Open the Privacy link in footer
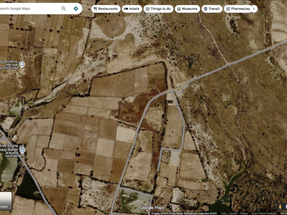The height and width of the screenshot is (215, 287). point(244,214)
